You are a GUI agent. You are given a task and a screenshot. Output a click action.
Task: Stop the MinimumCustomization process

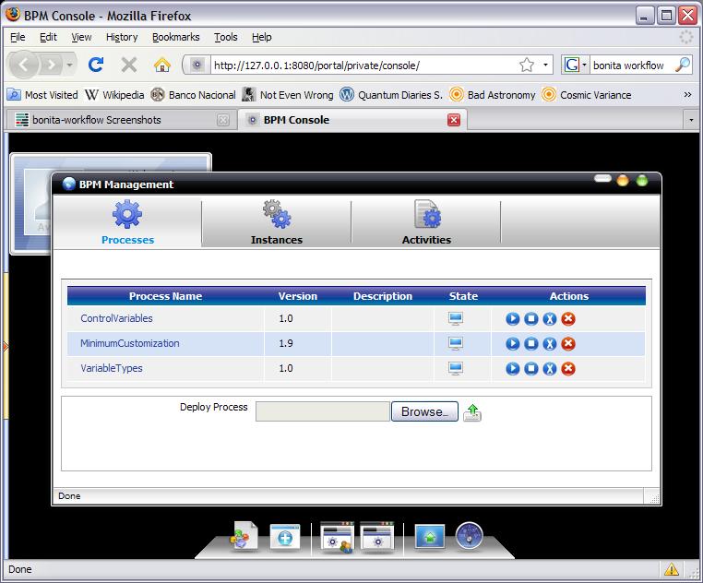[x=531, y=344]
